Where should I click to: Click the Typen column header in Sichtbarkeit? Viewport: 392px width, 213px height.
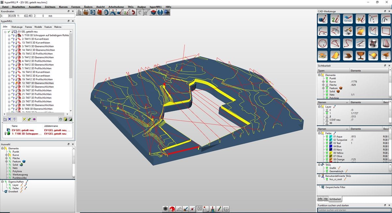333,71
